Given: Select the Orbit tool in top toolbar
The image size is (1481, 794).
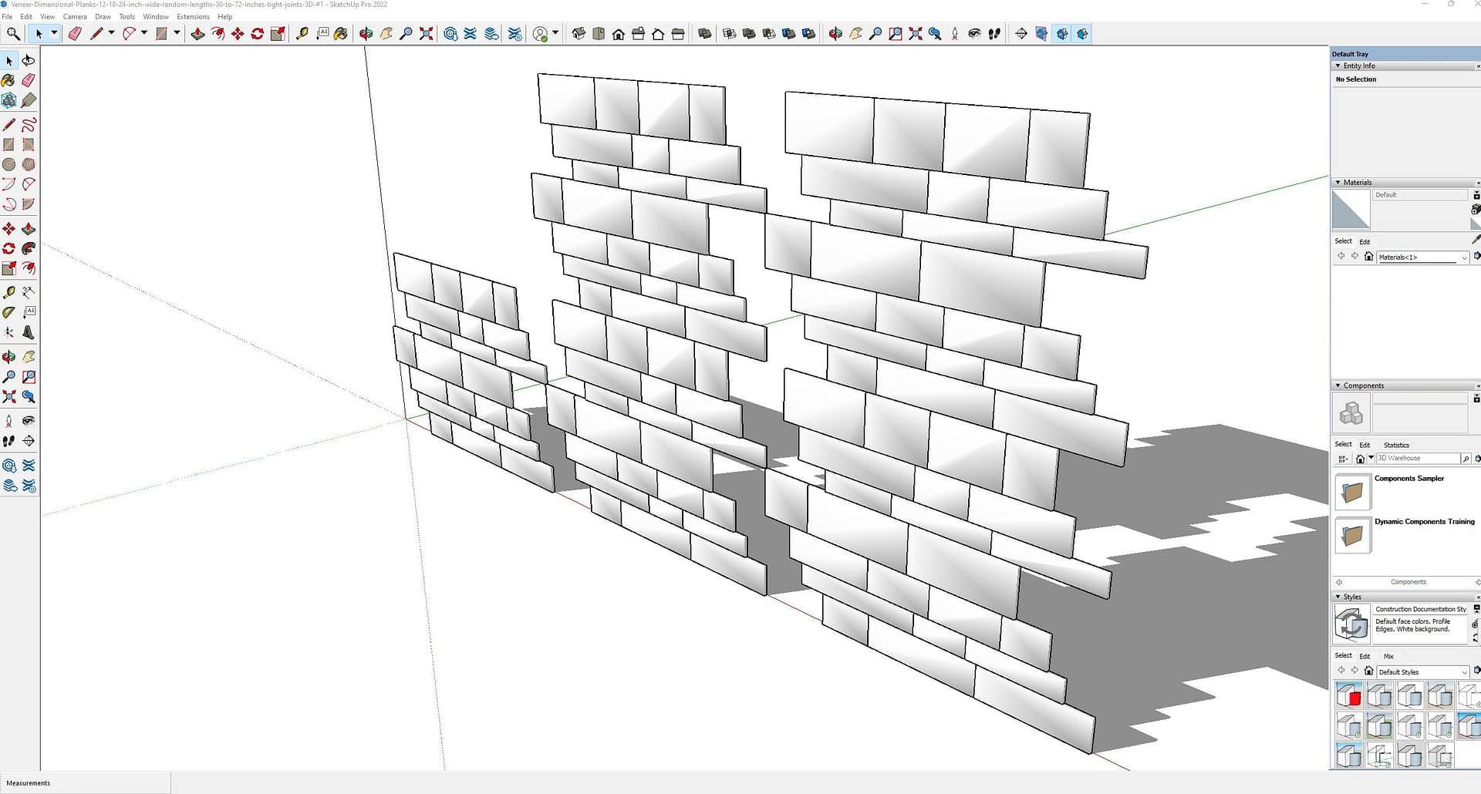Looking at the screenshot, I should [366, 34].
